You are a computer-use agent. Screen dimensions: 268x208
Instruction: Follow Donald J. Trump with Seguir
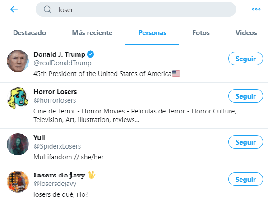pyautogui.click(x=245, y=59)
